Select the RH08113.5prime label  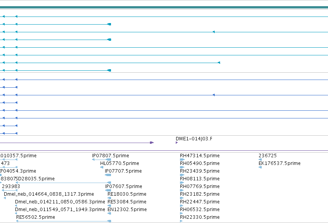tap(200, 179)
